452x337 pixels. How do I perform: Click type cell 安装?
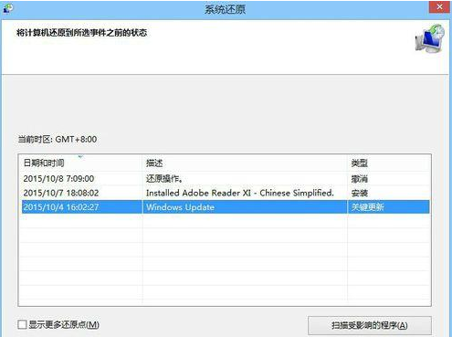tap(360, 193)
